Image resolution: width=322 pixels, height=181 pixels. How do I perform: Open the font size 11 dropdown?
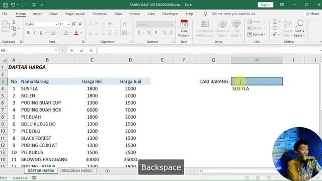[x=68, y=24]
